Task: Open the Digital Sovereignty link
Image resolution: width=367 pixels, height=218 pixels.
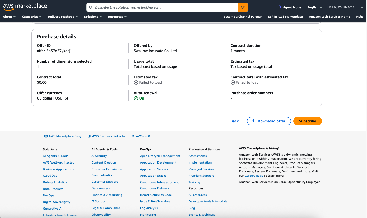Action: click(57, 202)
